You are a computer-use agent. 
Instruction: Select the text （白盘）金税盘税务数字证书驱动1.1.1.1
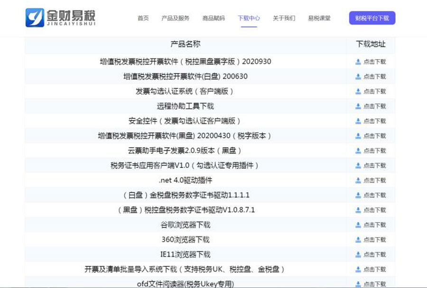pyautogui.click(x=186, y=195)
